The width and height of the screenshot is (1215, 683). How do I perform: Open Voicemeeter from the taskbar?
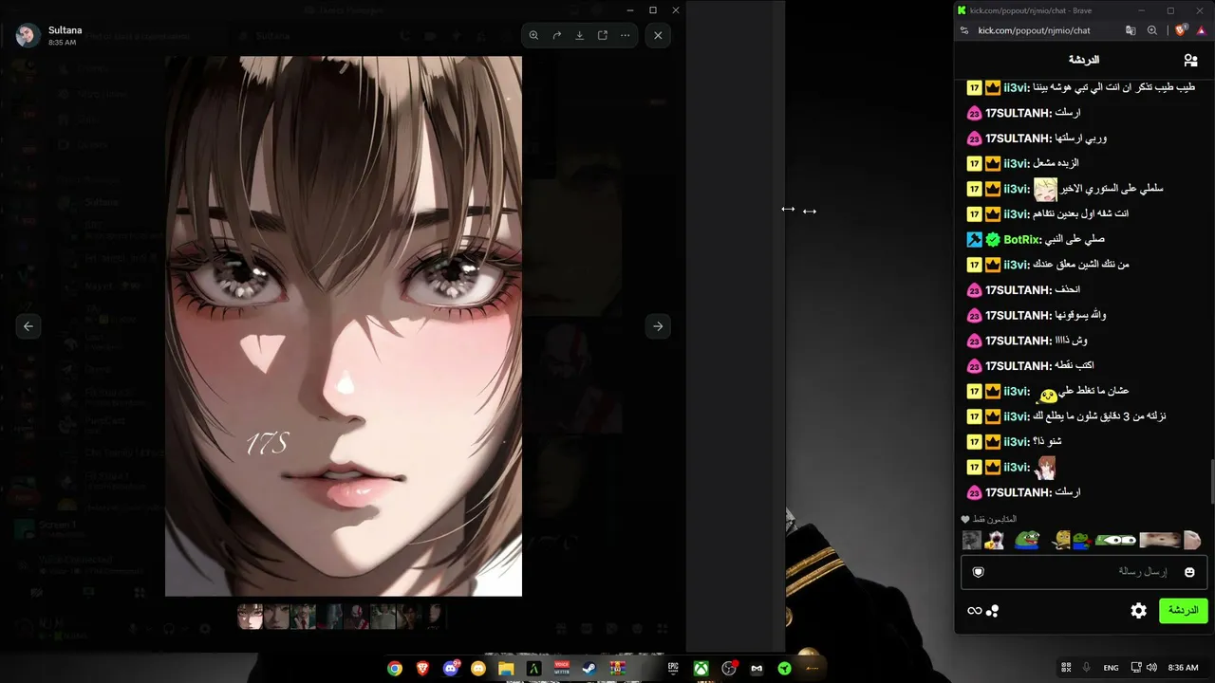pos(562,668)
